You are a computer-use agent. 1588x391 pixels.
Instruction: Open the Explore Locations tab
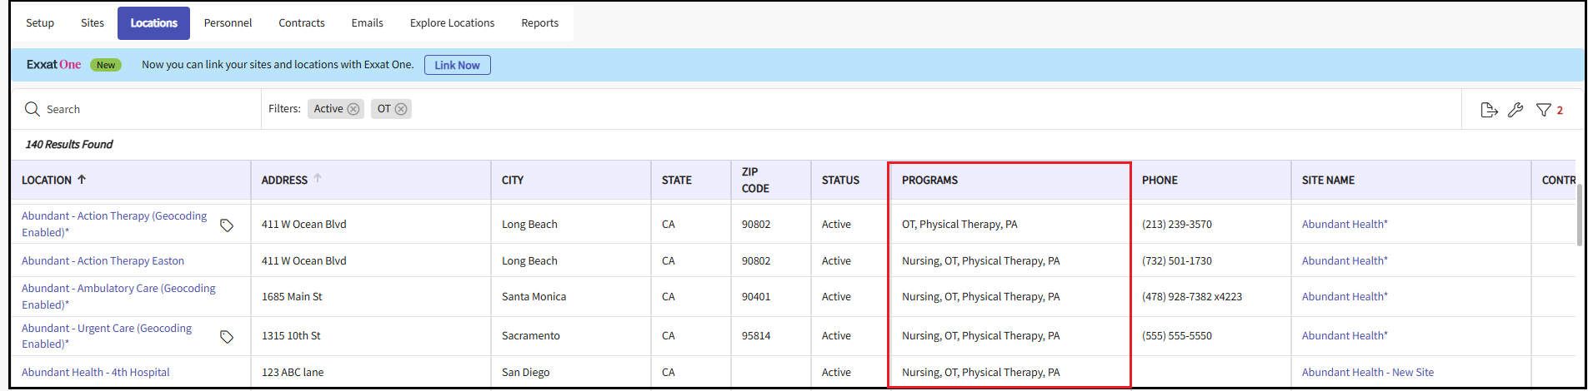pyautogui.click(x=452, y=23)
